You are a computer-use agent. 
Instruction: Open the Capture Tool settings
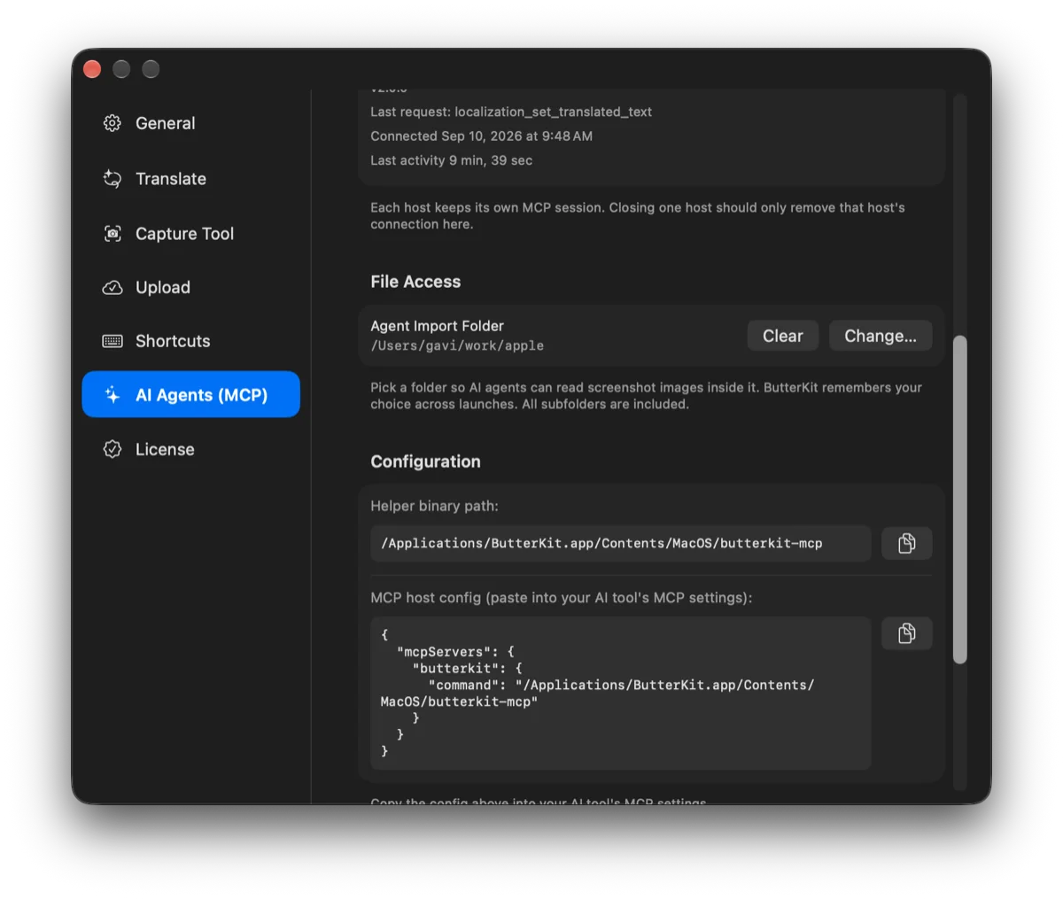tap(190, 234)
